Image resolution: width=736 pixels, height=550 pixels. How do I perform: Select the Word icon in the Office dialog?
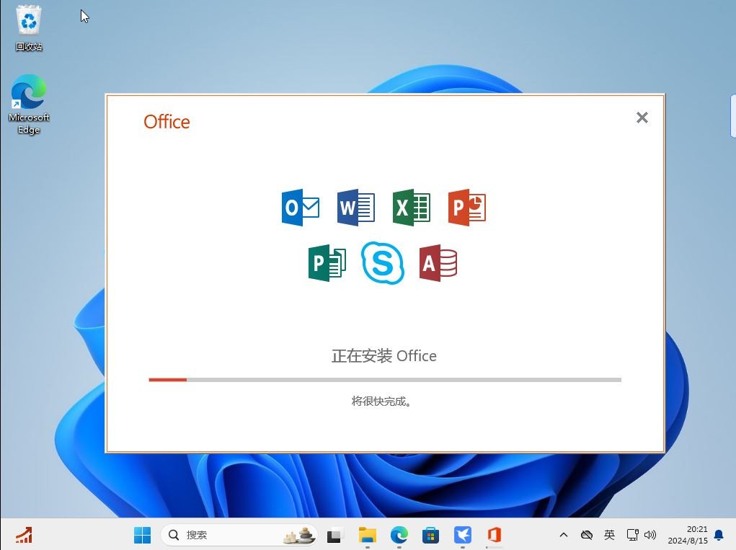pos(355,208)
